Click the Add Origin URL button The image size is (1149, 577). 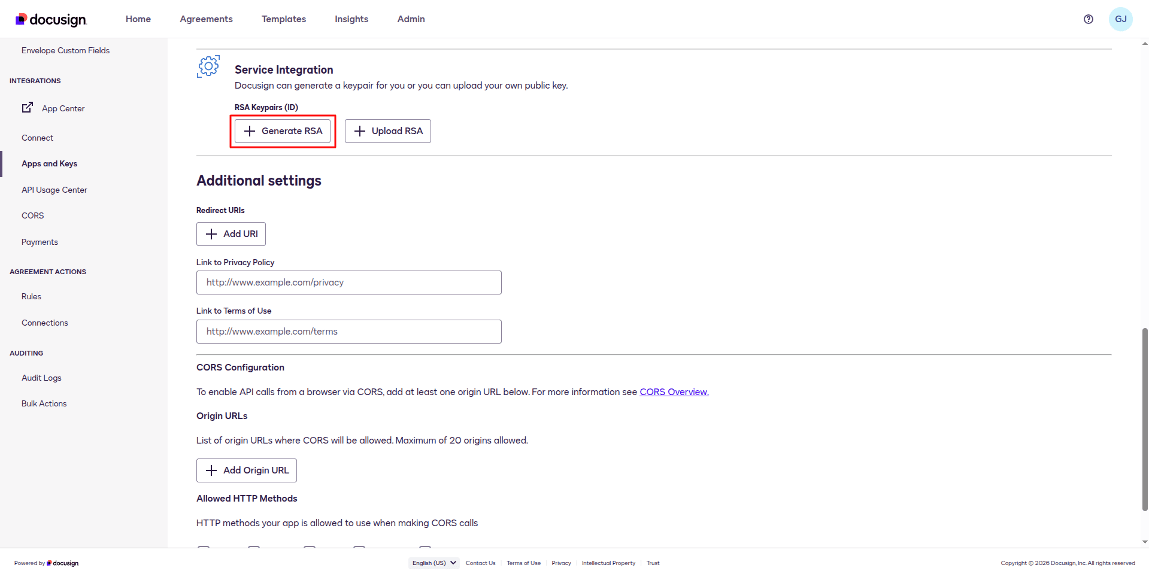coord(247,470)
